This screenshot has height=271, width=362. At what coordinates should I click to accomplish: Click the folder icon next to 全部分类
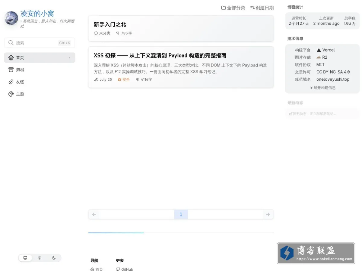(224, 8)
